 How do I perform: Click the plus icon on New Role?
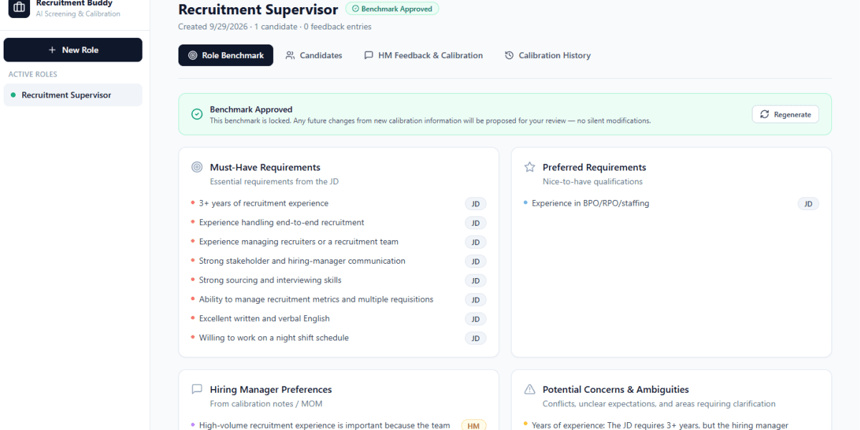point(52,50)
